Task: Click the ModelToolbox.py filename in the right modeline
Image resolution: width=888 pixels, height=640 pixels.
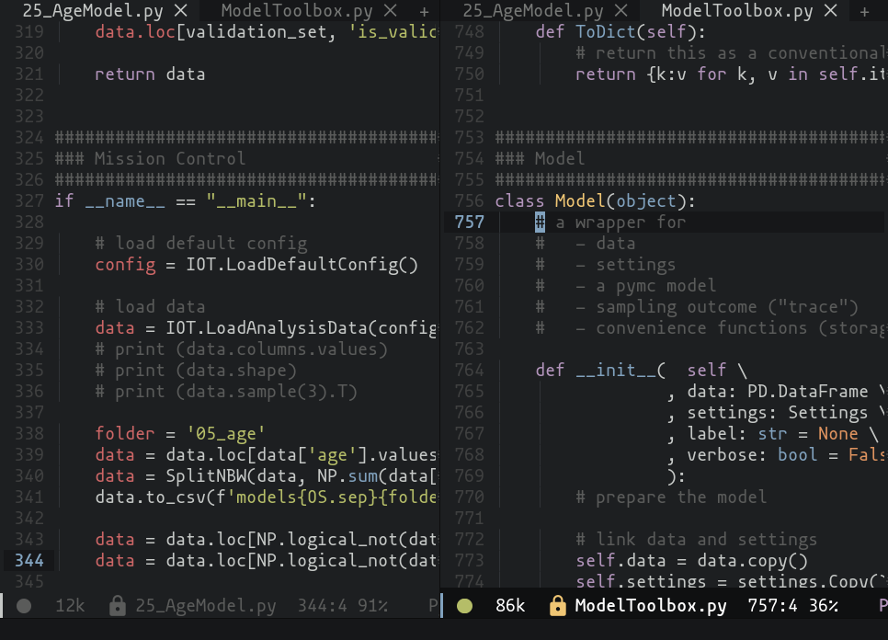Action: pos(651,606)
